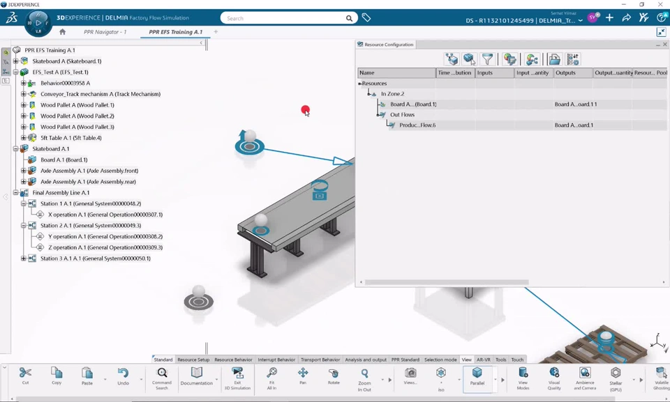Click the Cut tool in the toolbar
This screenshot has width=670, height=402.
[25, 376]
